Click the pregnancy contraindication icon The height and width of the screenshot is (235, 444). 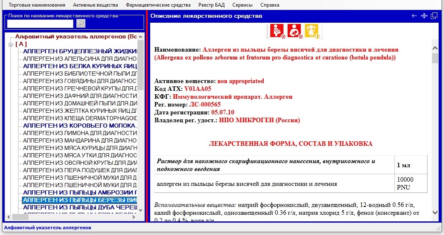coord(277,31)
